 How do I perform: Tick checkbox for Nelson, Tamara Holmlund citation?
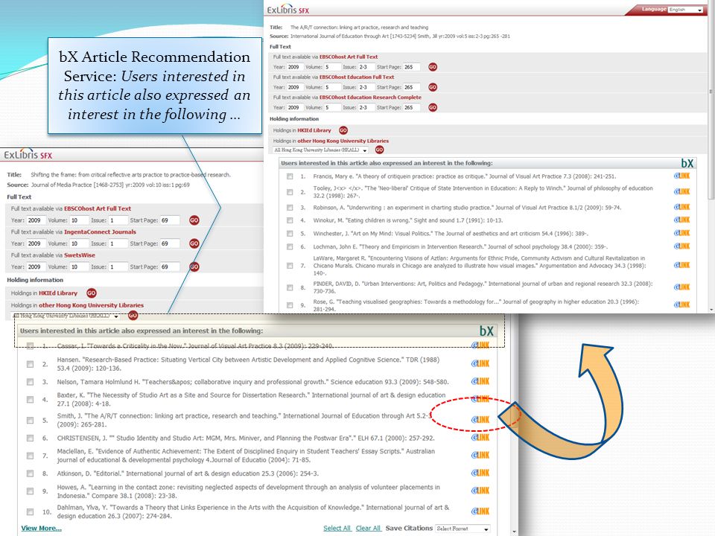tap(30, 382)
